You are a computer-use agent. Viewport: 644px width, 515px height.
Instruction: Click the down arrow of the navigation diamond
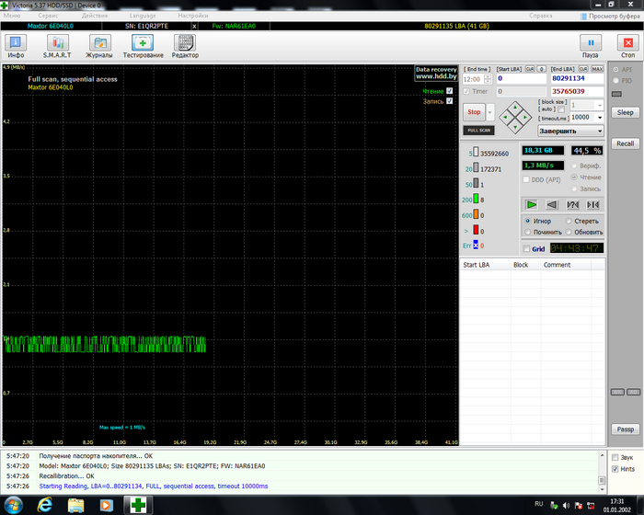515,127
